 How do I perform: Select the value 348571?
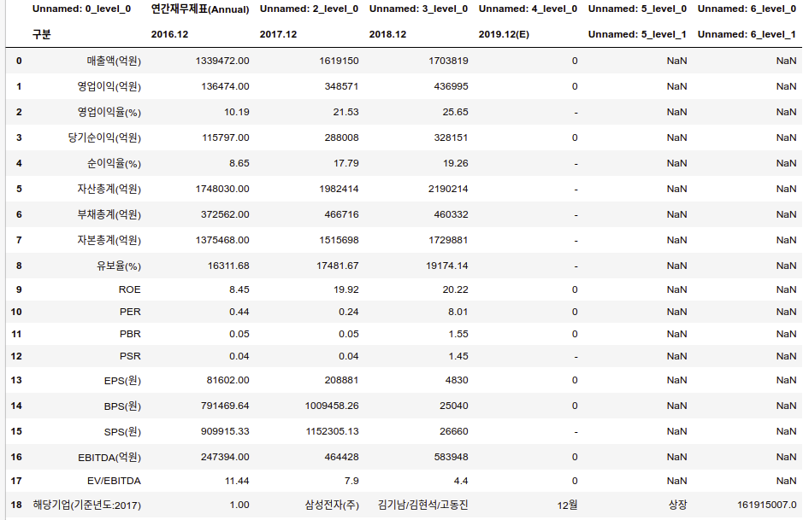[341, 86]
